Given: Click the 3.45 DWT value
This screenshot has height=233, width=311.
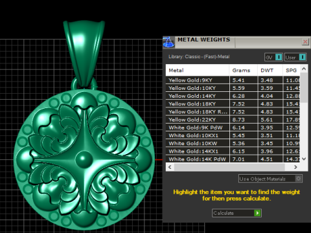Looking at the screenshot, I should click(267, 144).
